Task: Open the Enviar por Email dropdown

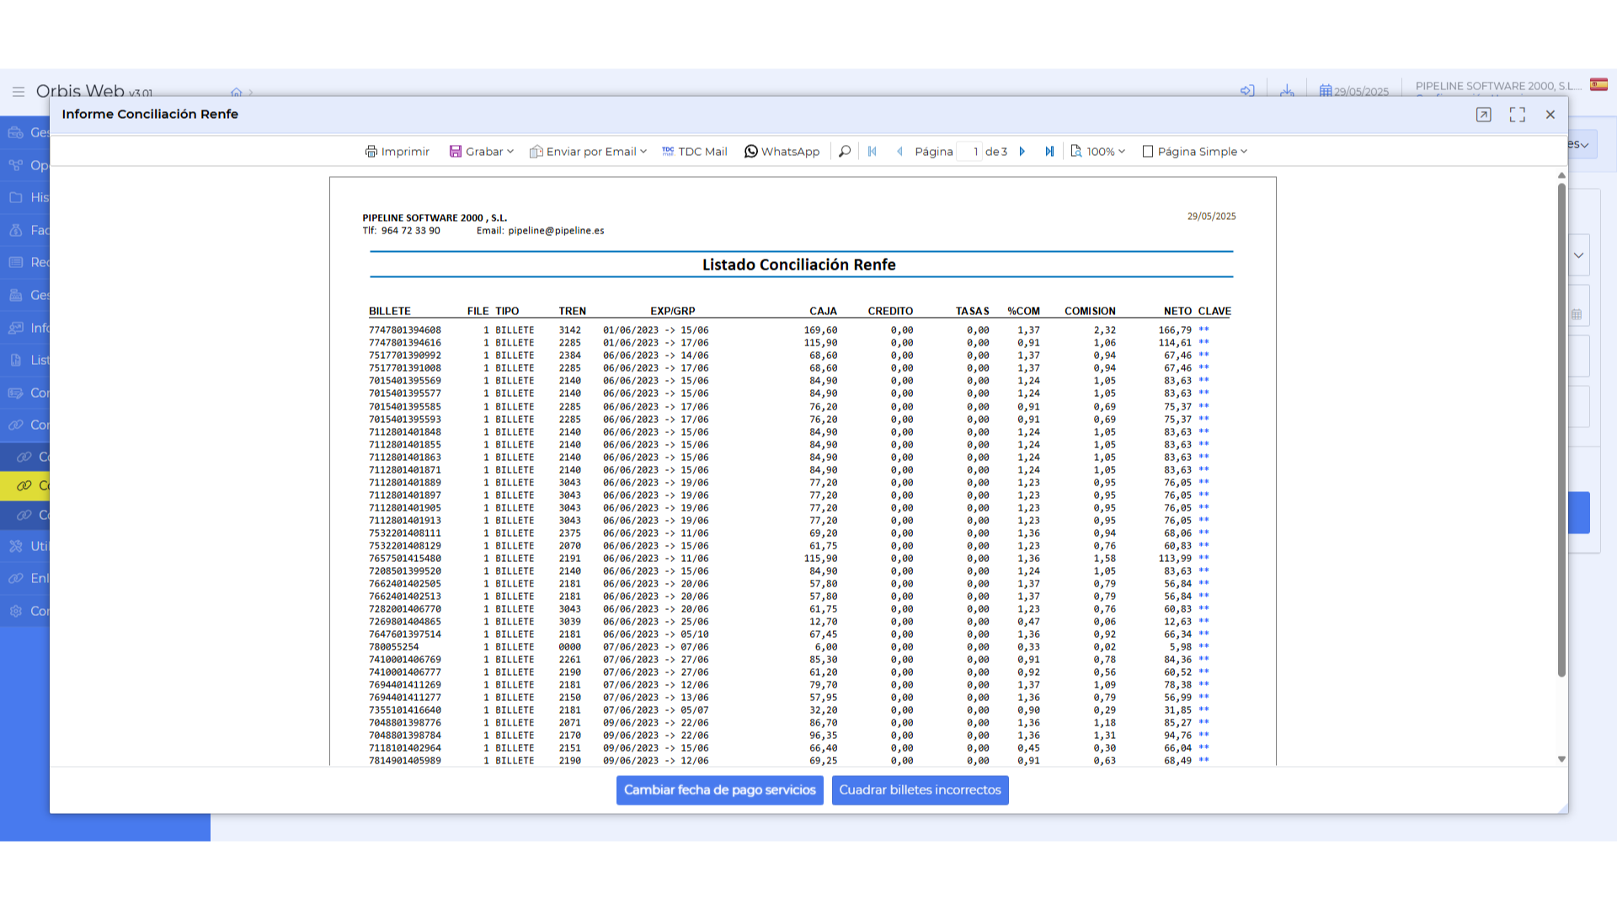Action: click(588, 152)
